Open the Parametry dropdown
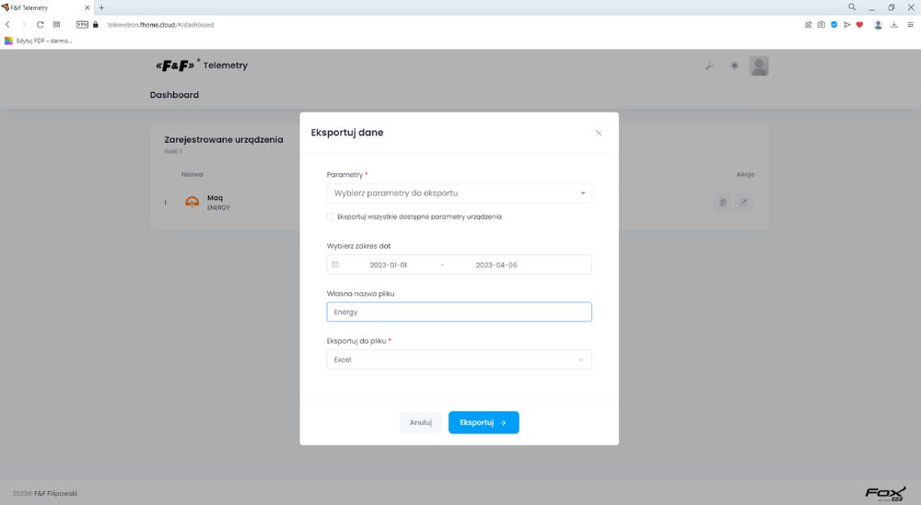 tap(459, 194)
